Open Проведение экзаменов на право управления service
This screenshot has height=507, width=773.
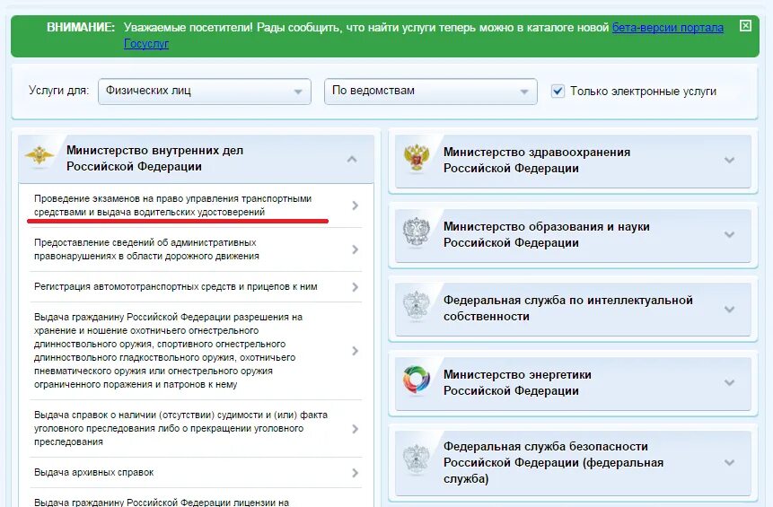coord(172,205)
